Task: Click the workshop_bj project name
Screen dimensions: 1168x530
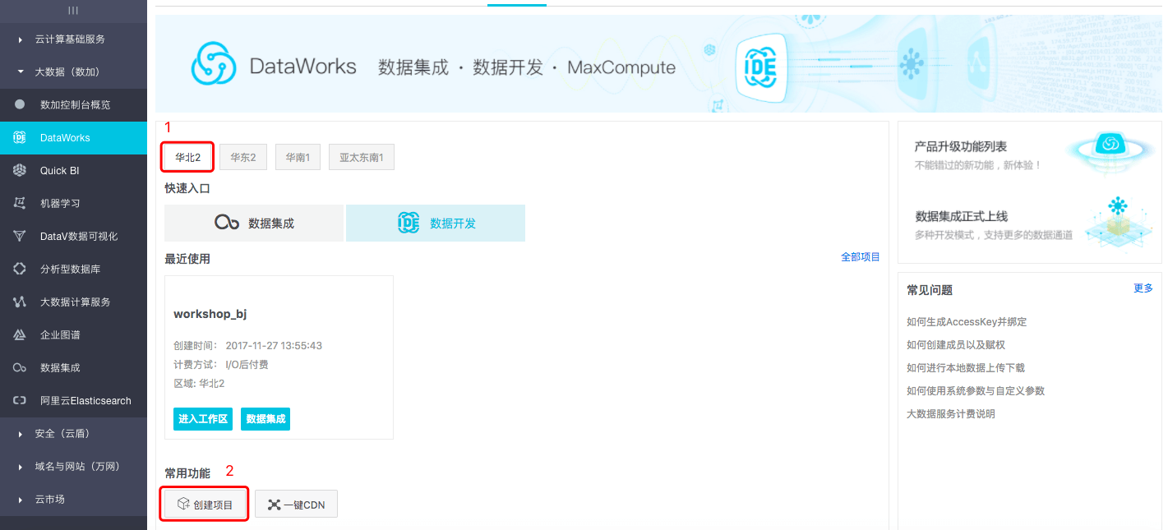Action: click(x=210, y=314)
